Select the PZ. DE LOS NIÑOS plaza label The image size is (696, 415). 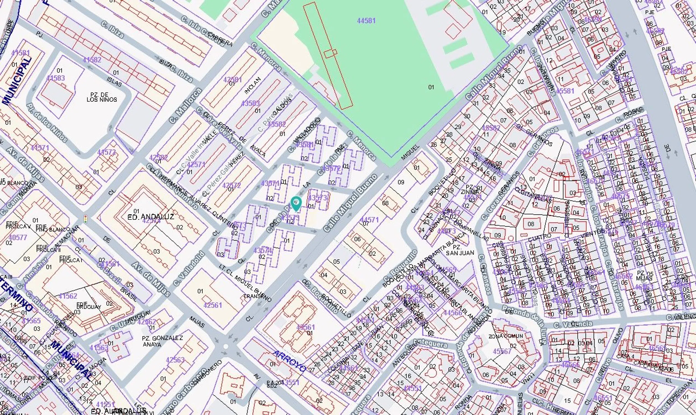102,97
